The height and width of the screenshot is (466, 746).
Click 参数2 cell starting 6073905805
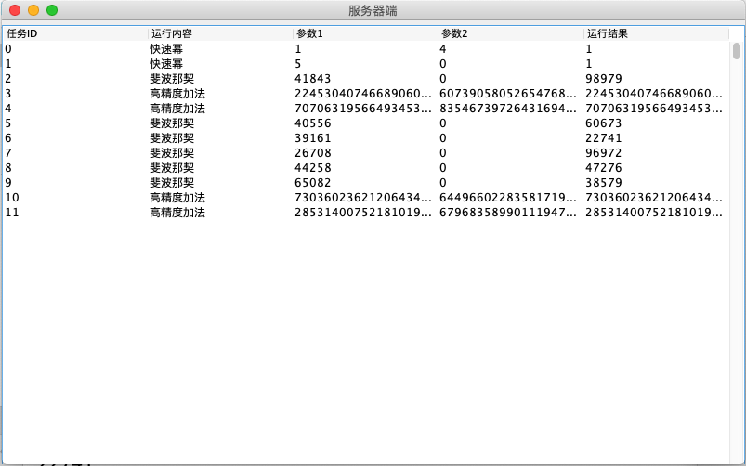pos(508,94)
